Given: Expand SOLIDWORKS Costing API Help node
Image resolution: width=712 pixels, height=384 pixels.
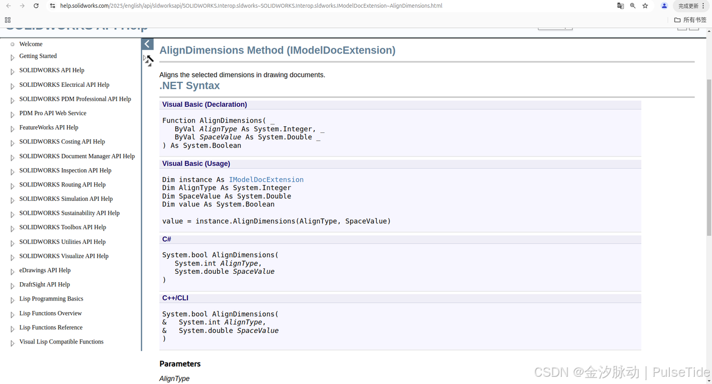Looking at the screenshot, I should coord(12,143).
